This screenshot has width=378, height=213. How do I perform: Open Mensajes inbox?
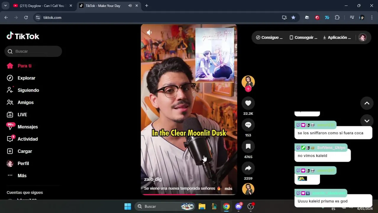tap(22, 127)
